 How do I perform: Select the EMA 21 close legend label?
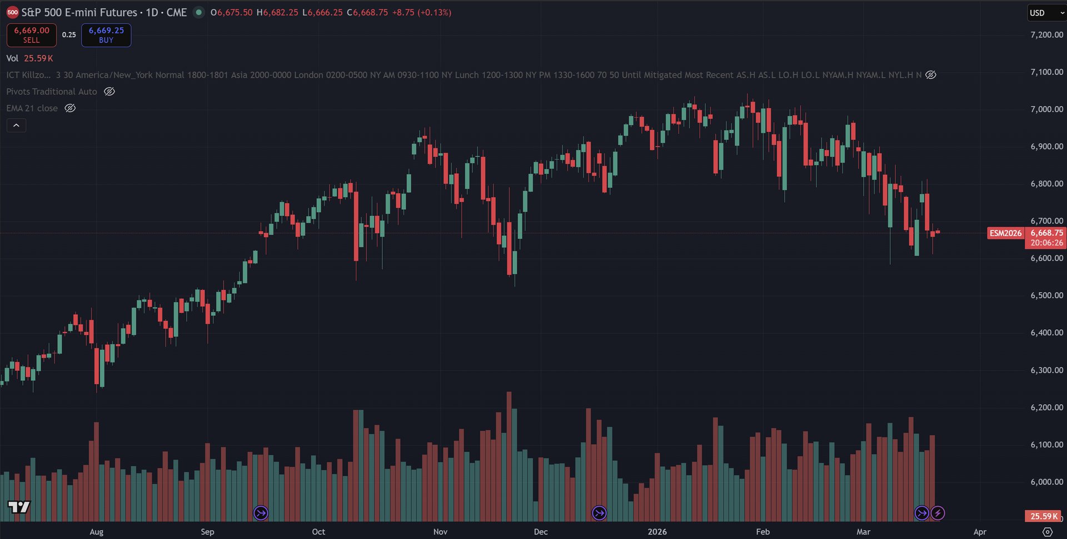click(x=32, y=108)
